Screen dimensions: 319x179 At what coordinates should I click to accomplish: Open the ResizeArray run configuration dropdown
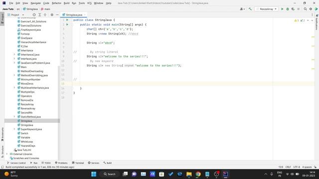[x=267, y=9]
